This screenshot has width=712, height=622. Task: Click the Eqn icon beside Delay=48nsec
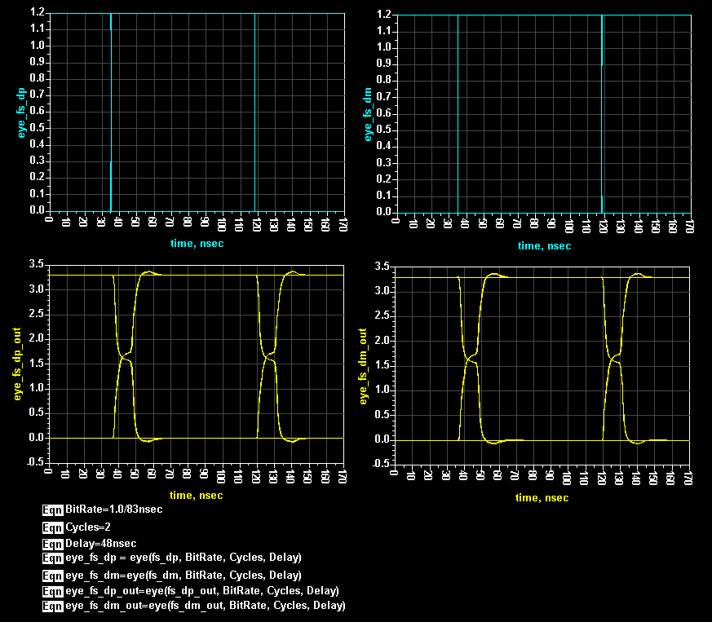pos(53,544)
